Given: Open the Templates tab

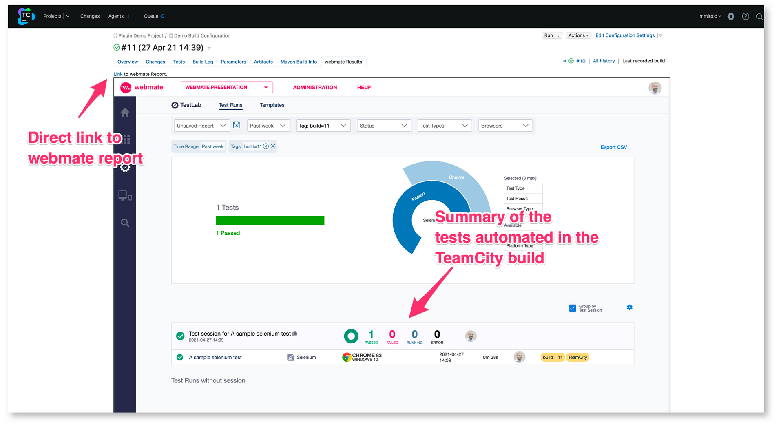Looking at the screenshot, I should (x=272, y=105).
